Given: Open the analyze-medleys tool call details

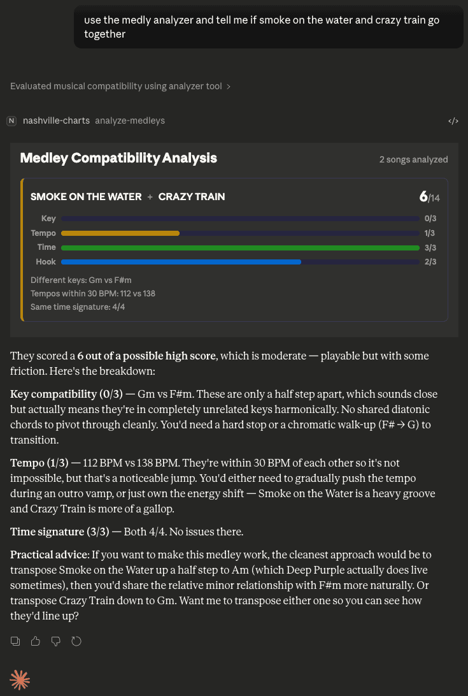Looking at the screenshot, I should 130,121.
